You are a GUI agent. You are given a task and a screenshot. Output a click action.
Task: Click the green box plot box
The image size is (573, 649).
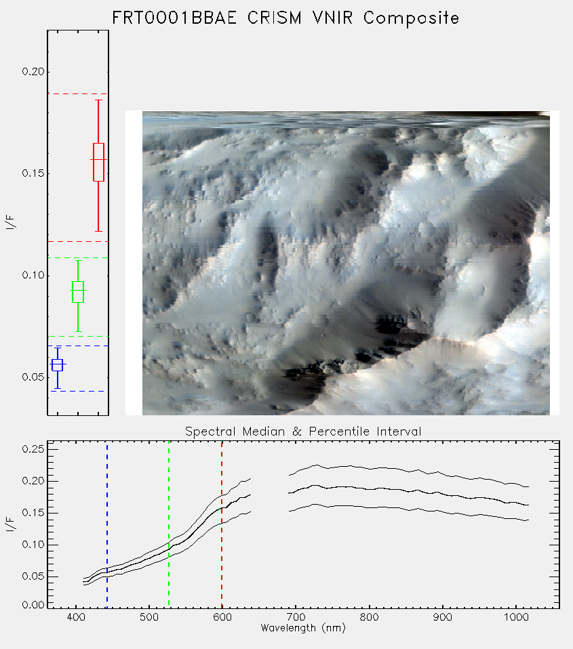click(78, 292)
